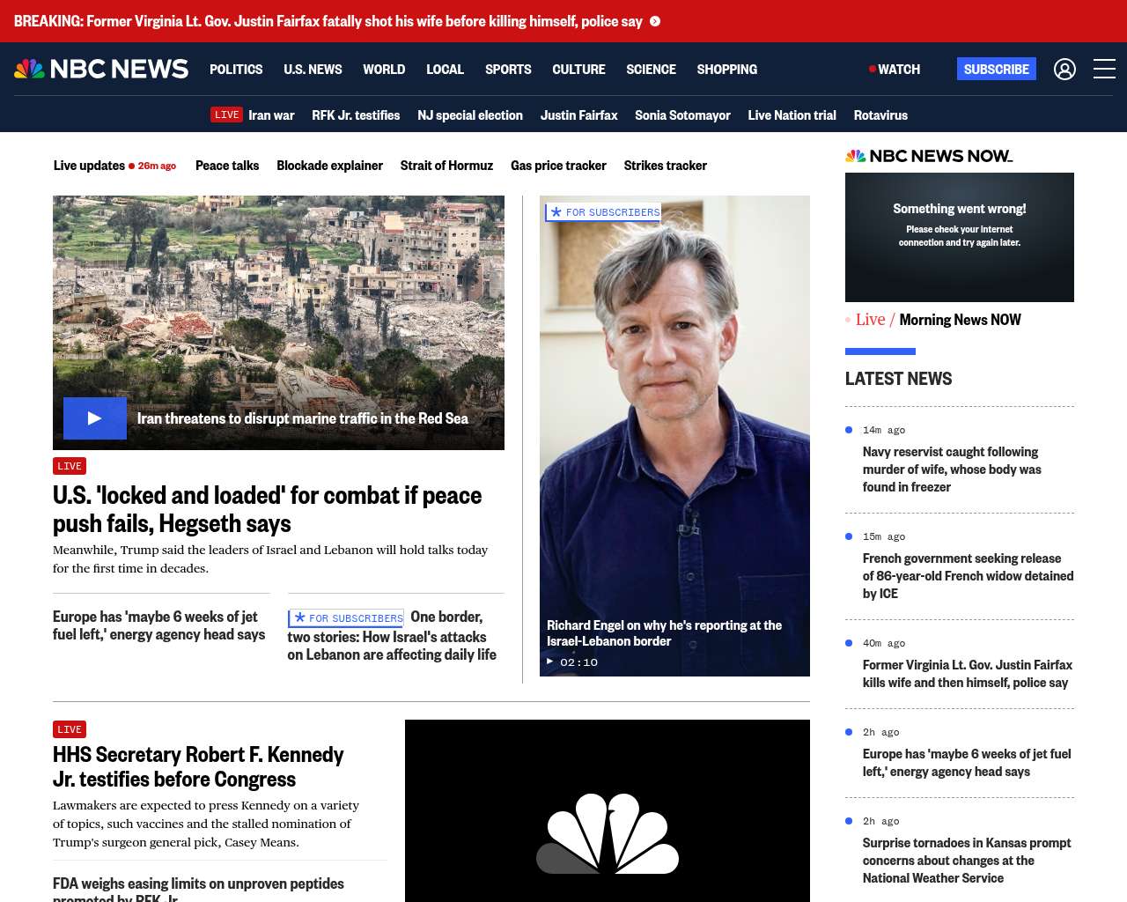Viewport: 1127px width, 902px height.
Task: Open the RFK Jr. testifies topic
Action: click(x=356, y=115)
